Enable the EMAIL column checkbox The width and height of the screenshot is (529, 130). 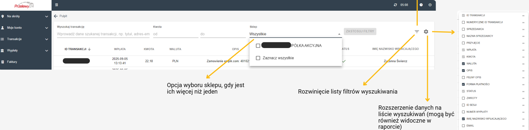(463, 126)
